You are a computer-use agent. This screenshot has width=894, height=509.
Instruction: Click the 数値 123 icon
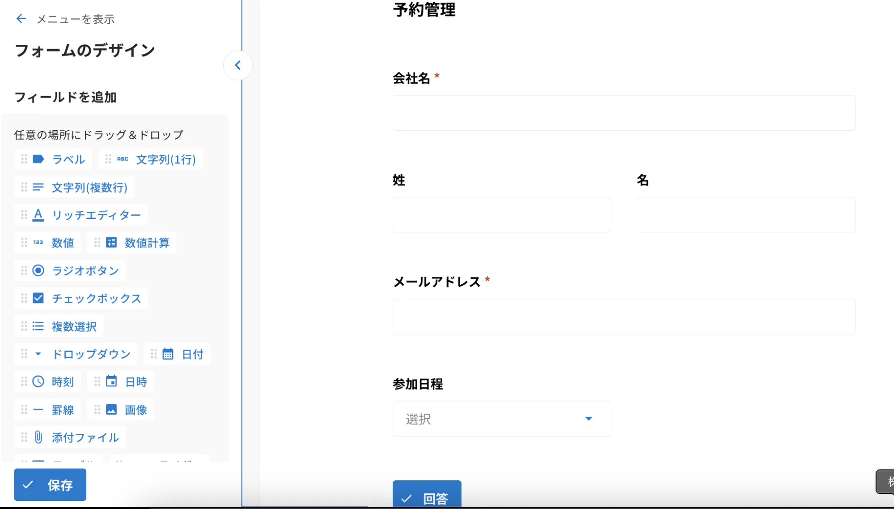(38, 242)
